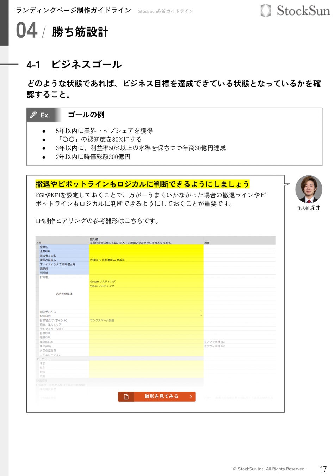Select the 単価(AD) row label
This screenshot has width=335, height=476.
point(45,346)
